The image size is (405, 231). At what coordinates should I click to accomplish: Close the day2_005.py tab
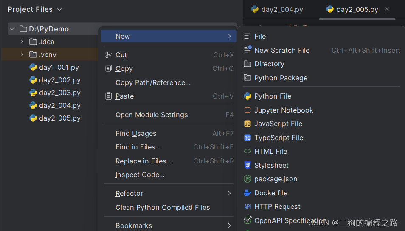pyautogui.click(x=387, y=9)
